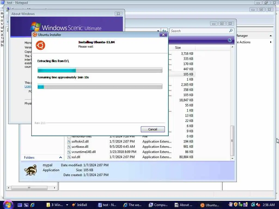279x209 pixels.
Task: Click the 18,847 KB size value
Action: (186, 100)
